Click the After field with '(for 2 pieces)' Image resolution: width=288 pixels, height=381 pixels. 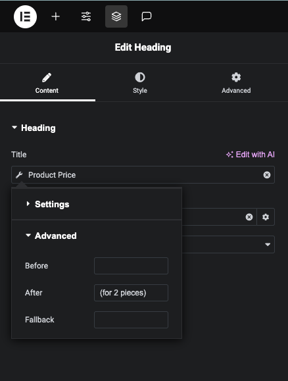131,293
